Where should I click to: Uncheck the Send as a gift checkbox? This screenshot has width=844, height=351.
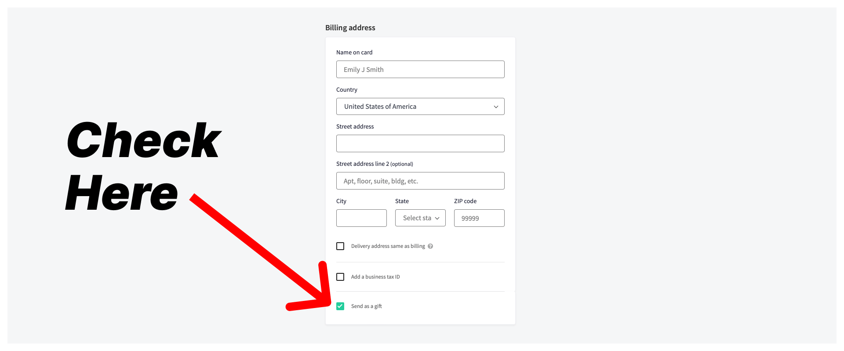340,306
